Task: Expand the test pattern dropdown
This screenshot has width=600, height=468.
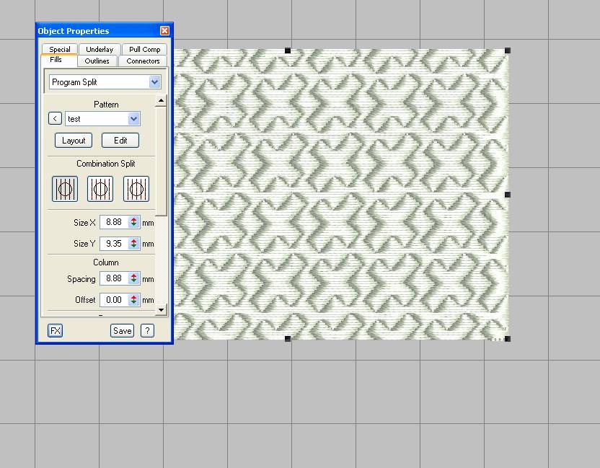Action: click(133, 118)
